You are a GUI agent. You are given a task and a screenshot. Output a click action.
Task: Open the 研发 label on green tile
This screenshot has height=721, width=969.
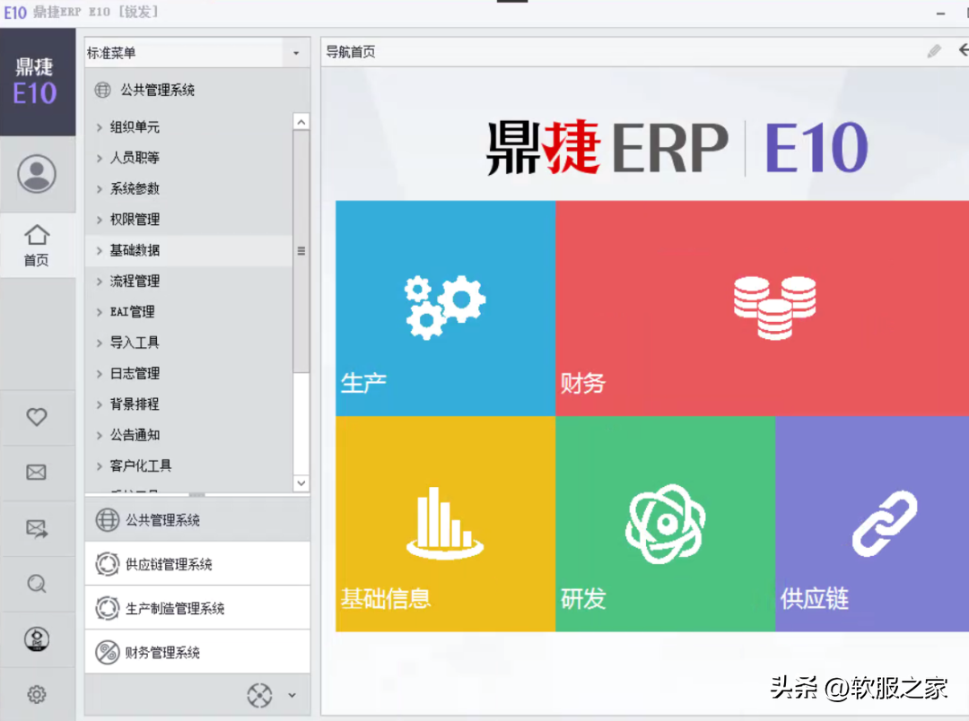coord(583,599)
